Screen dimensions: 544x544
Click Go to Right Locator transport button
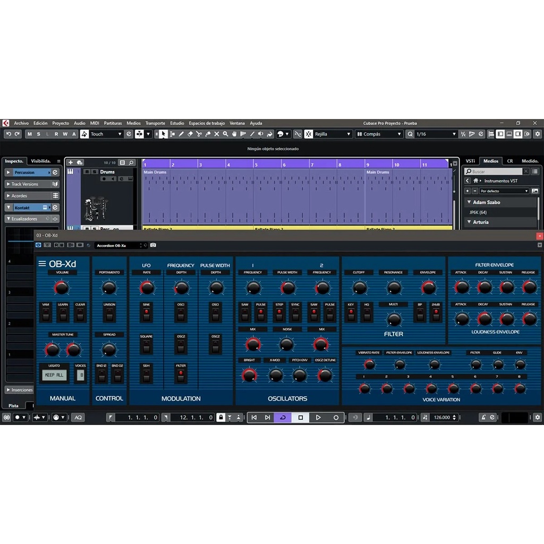(x=268, y=418)
